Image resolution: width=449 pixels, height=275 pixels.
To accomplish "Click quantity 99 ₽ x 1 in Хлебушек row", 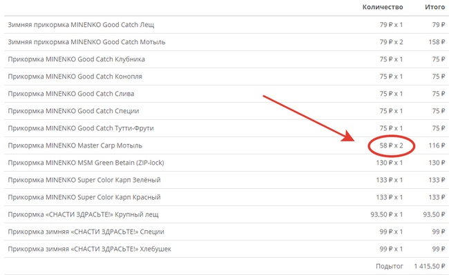I will tap(391, 249).
